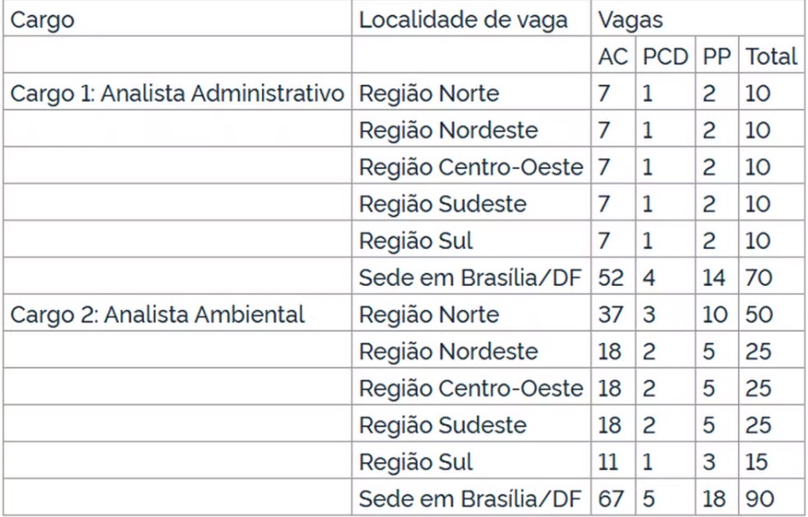The width and height of the screenshot is (808, 517).
Task: Click the total value 50 cell
Action: tap(758, 314)
